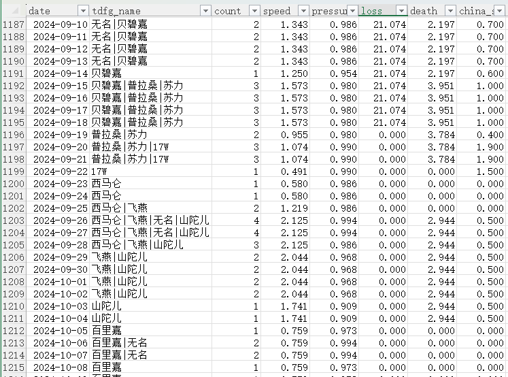Click the date cell 2024-09-14
The height and width of the screenshot is (377, 508).
tap(60, 73)
